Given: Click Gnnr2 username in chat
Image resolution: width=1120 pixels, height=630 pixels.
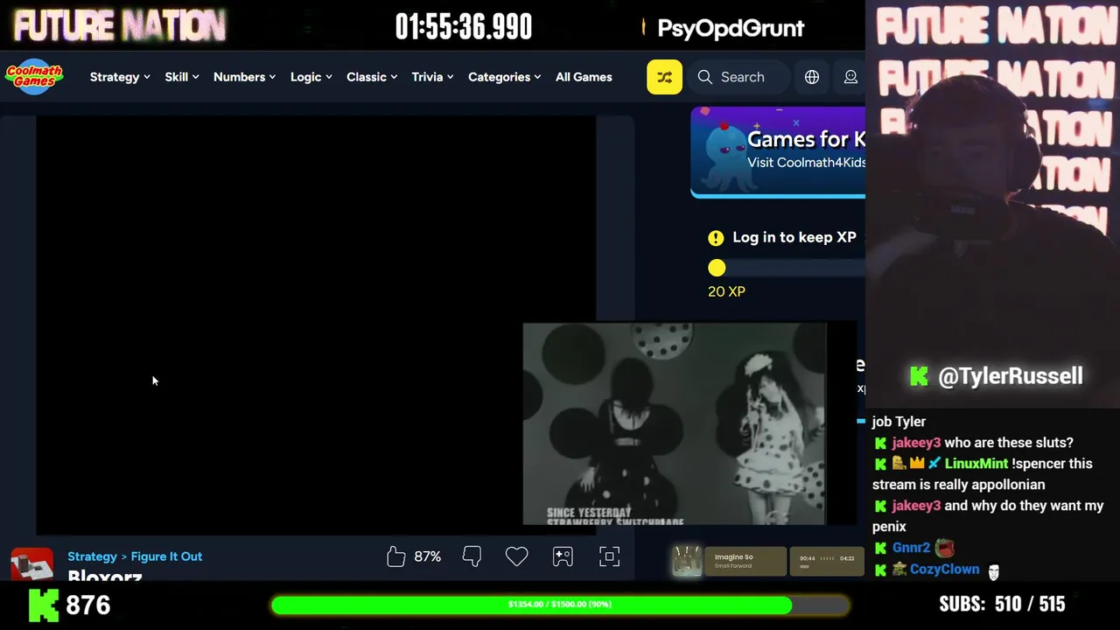Looking at the screenshot, I should tap(911, 548).
